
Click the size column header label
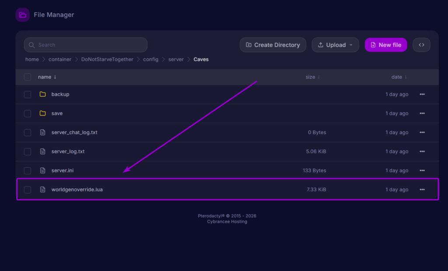click(x=310, y=77)
